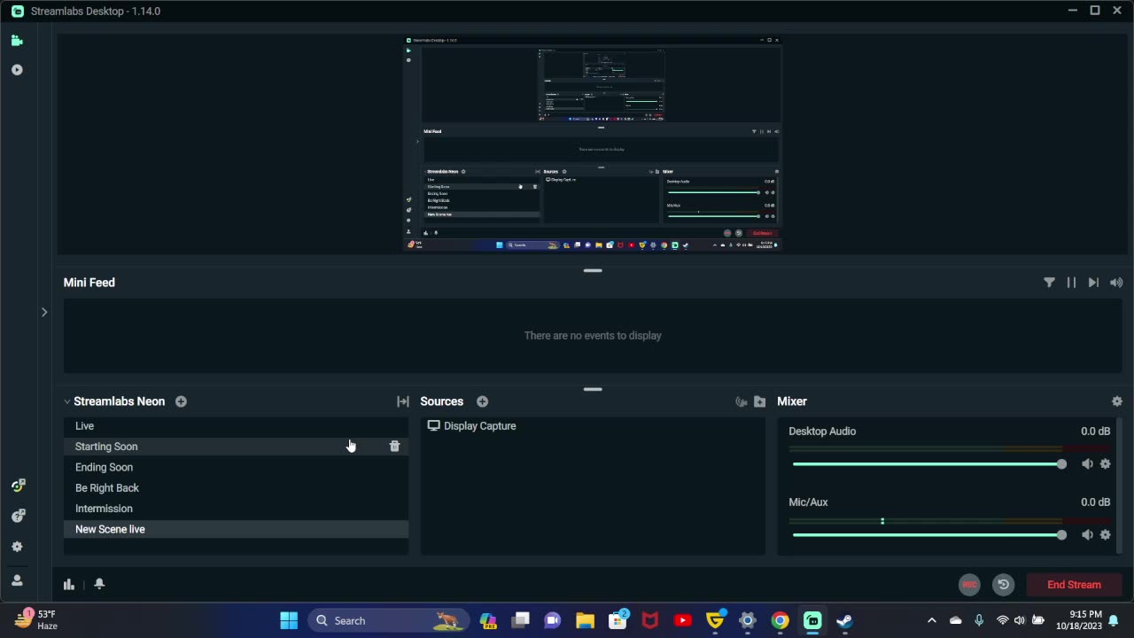The height and width of the screenshot is (638, 1134).
Task: Adjust the Mic/Aux volume slider
Action: (x=929, y=535)
